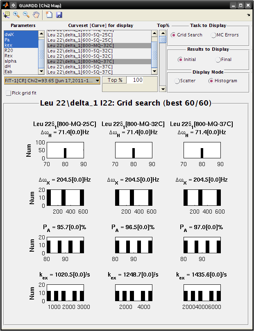The image size is (254, 331).
Task: Select dwX in Parameters list
Action: [21, 35]
